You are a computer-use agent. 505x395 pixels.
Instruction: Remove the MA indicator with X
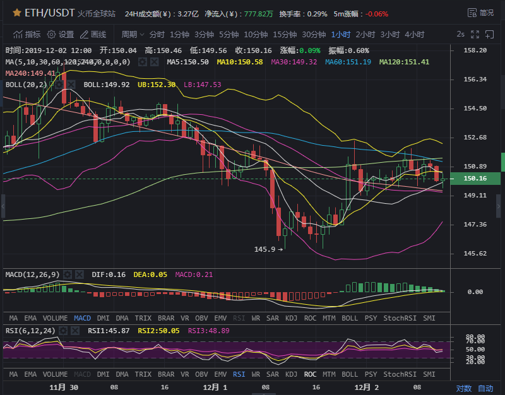[154, 62]
